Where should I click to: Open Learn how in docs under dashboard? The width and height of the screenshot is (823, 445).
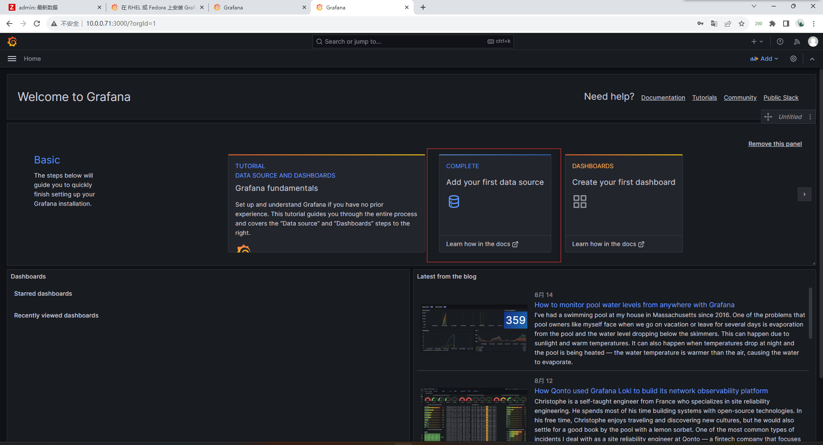[x=608, y=244]
